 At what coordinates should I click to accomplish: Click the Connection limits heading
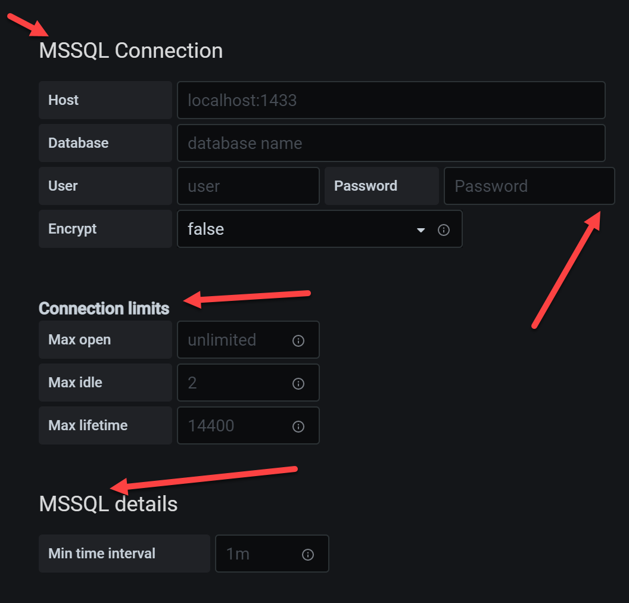pyautogui.click(x=104, y=309)
